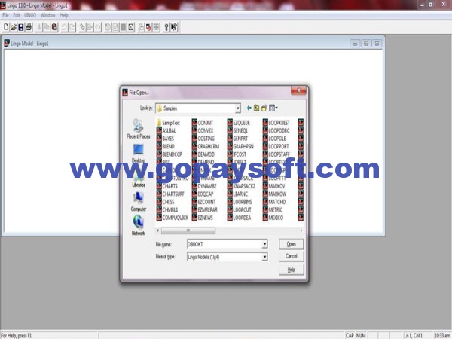
Task: Click the Help Topics question mark icon
Action: [x=166, y=27]
